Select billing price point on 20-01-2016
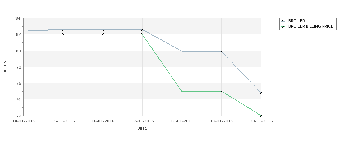 (x=261, y=116)
